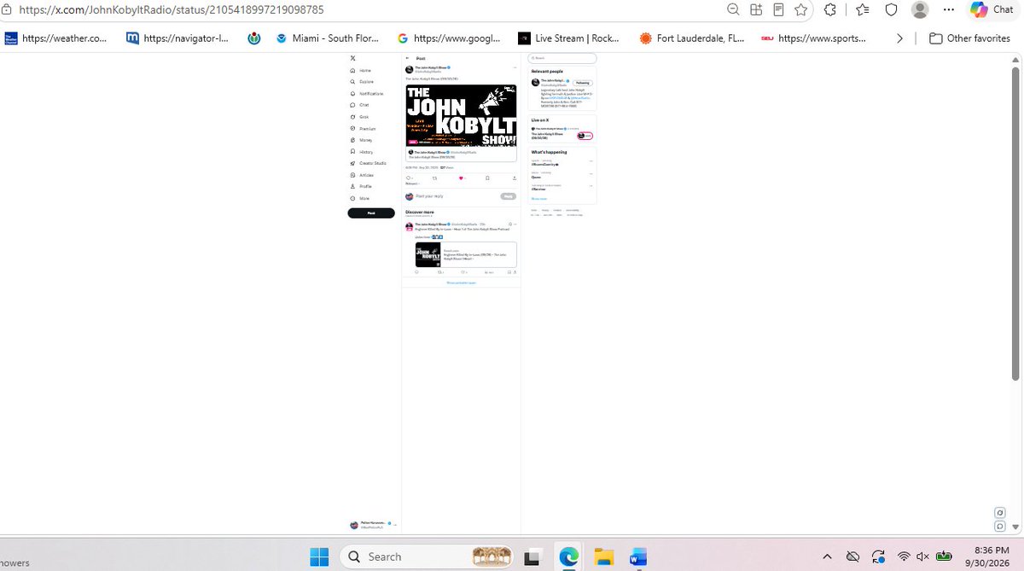The height and width of the screenshot is (571, 1024).
Task: Open the Discover more podcast link card
Action: click(466, 254)
